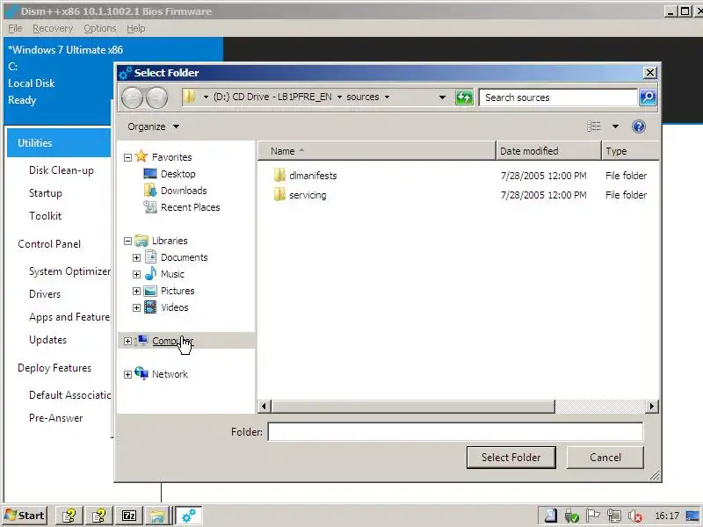Open the File menu in Dism++
The width and height of the screenshot is (703, 527).
(15, 28)
